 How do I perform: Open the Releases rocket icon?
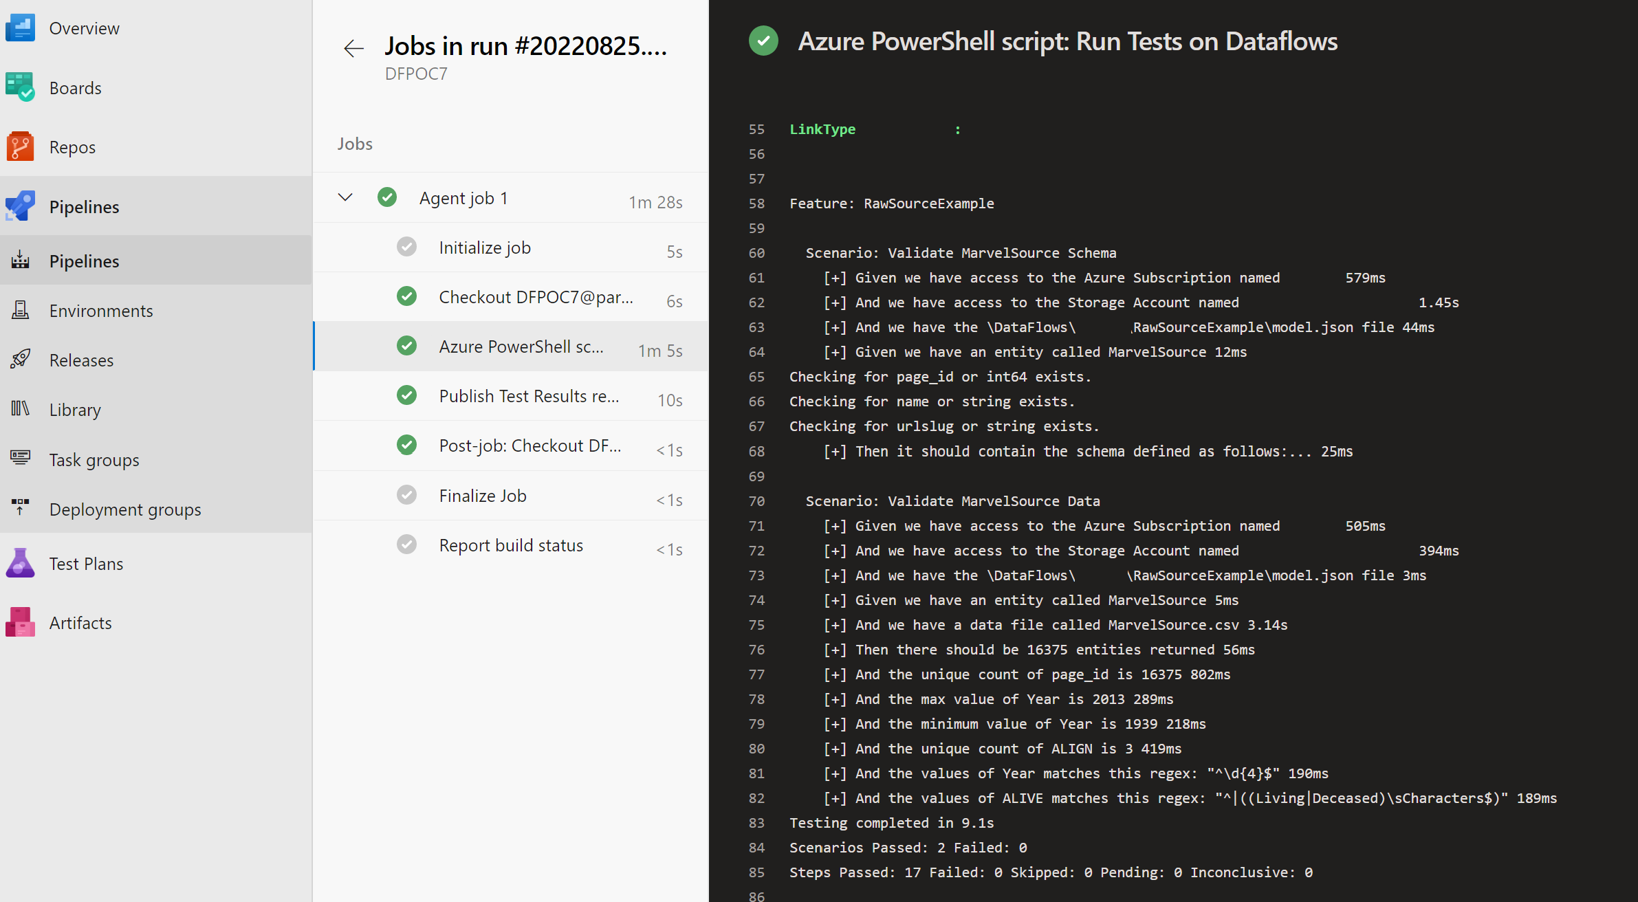tap(20, 360)
